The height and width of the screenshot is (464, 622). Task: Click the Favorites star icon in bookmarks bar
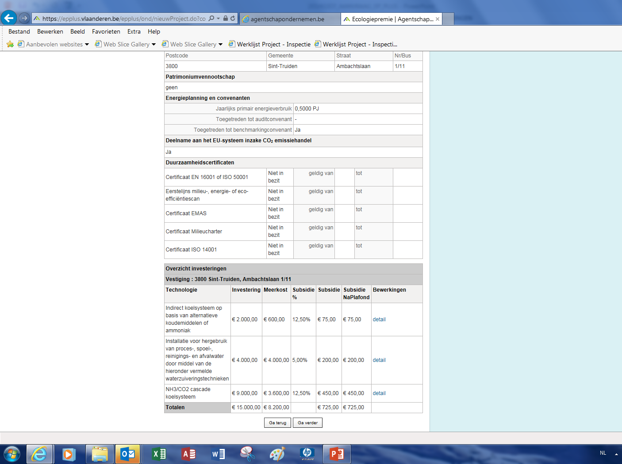tap(10, 44)
